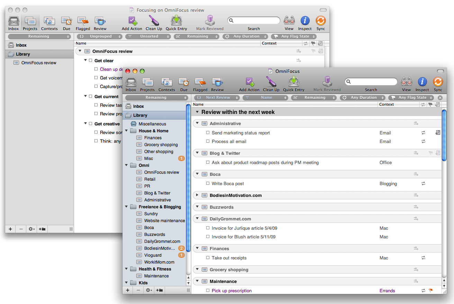Check off Write Boca post
This screenshot has width=454, height=304.
[208, 183]
